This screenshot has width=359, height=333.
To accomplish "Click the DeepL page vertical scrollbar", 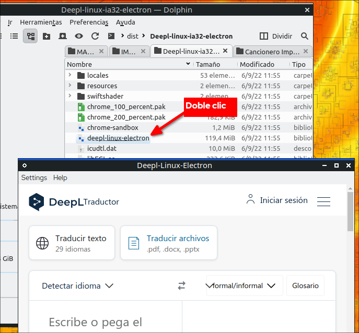I will [350, 211].
